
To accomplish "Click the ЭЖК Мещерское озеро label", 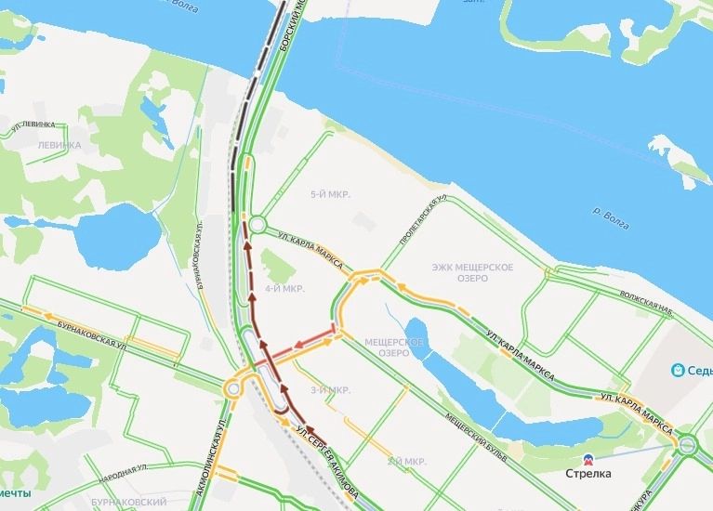I will tap(472, 273).
